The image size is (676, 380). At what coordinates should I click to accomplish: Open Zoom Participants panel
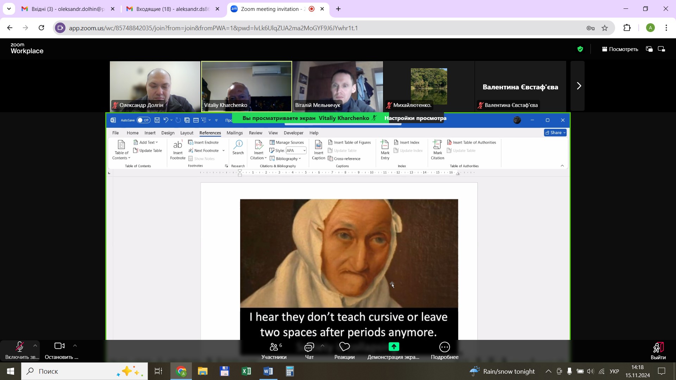pyautogui.click(x=274, y=351)
